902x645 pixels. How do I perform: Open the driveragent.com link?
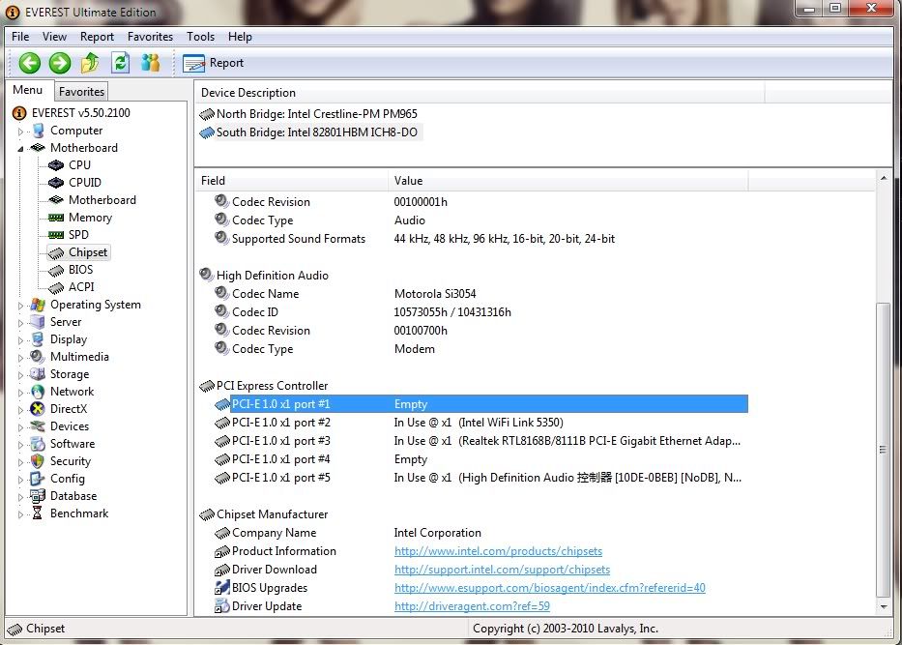pos(472,606)
